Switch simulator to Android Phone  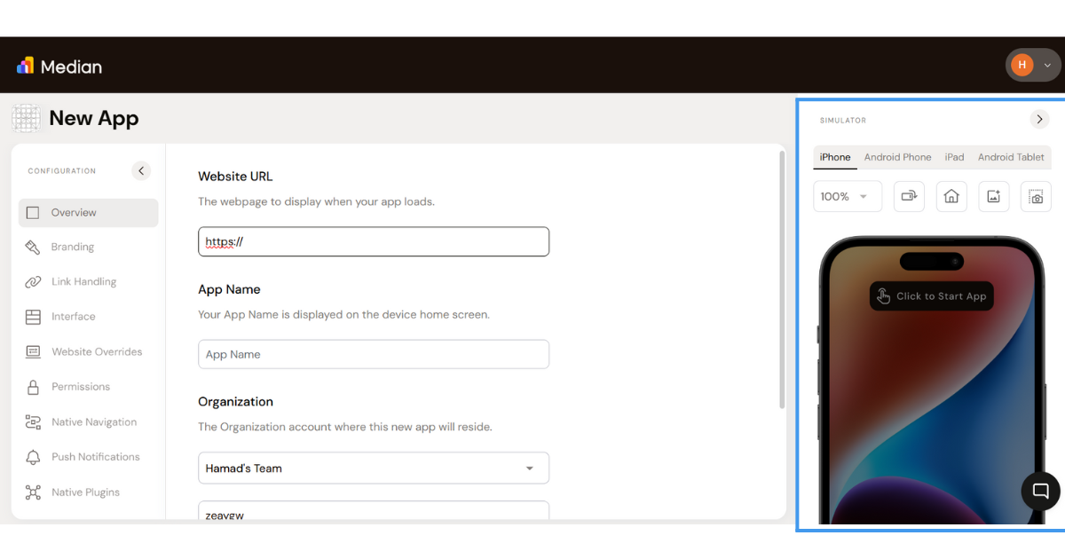897,157
